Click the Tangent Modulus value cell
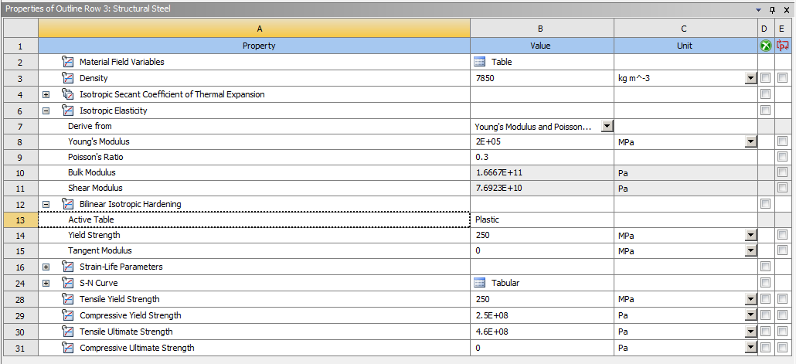The height and width of the screenshot is (364, 796). point(543,250)
